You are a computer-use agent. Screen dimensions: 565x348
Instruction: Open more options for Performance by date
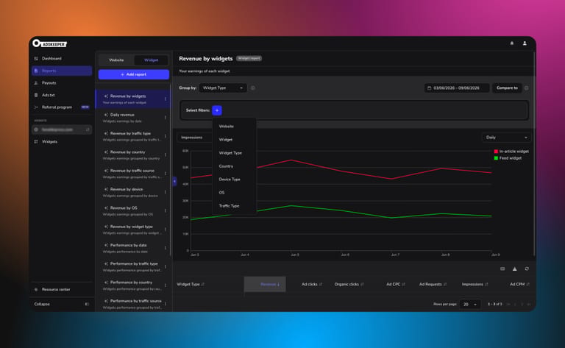166,248
